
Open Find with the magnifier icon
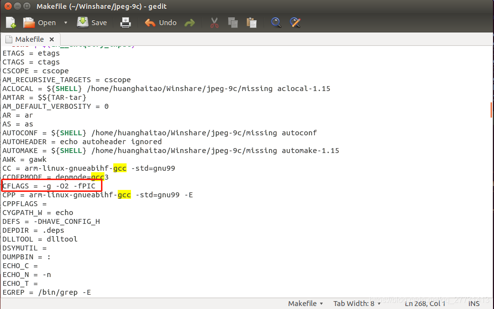(276, 23)
